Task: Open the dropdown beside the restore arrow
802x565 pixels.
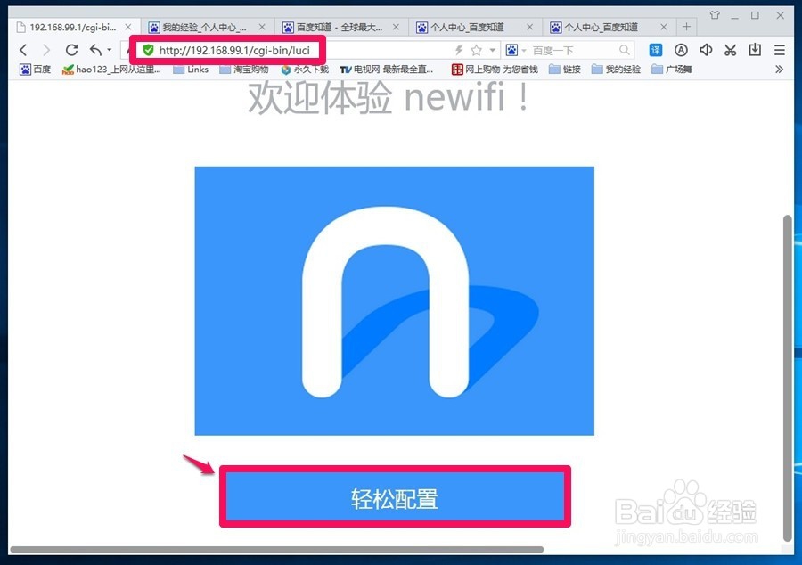Action: [109, 50]
